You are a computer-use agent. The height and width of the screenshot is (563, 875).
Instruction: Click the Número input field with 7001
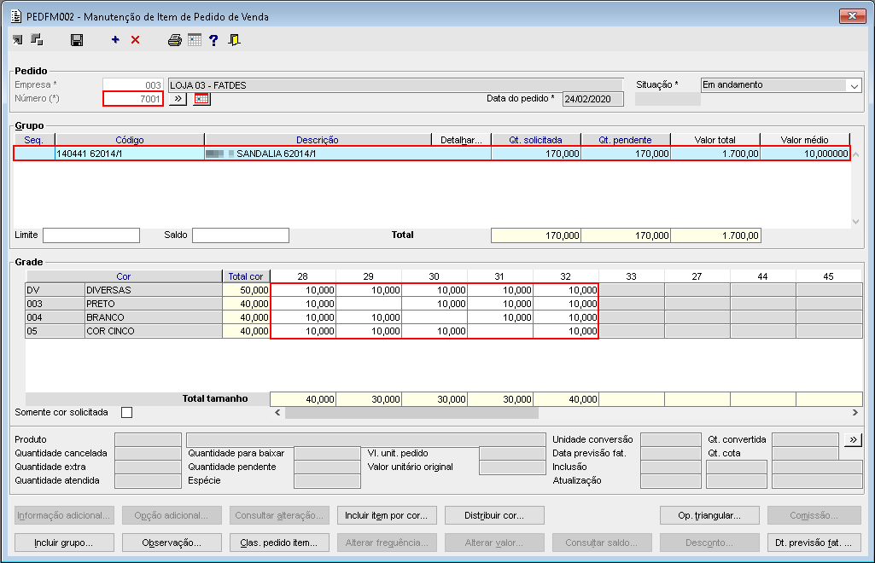[133, 99]
